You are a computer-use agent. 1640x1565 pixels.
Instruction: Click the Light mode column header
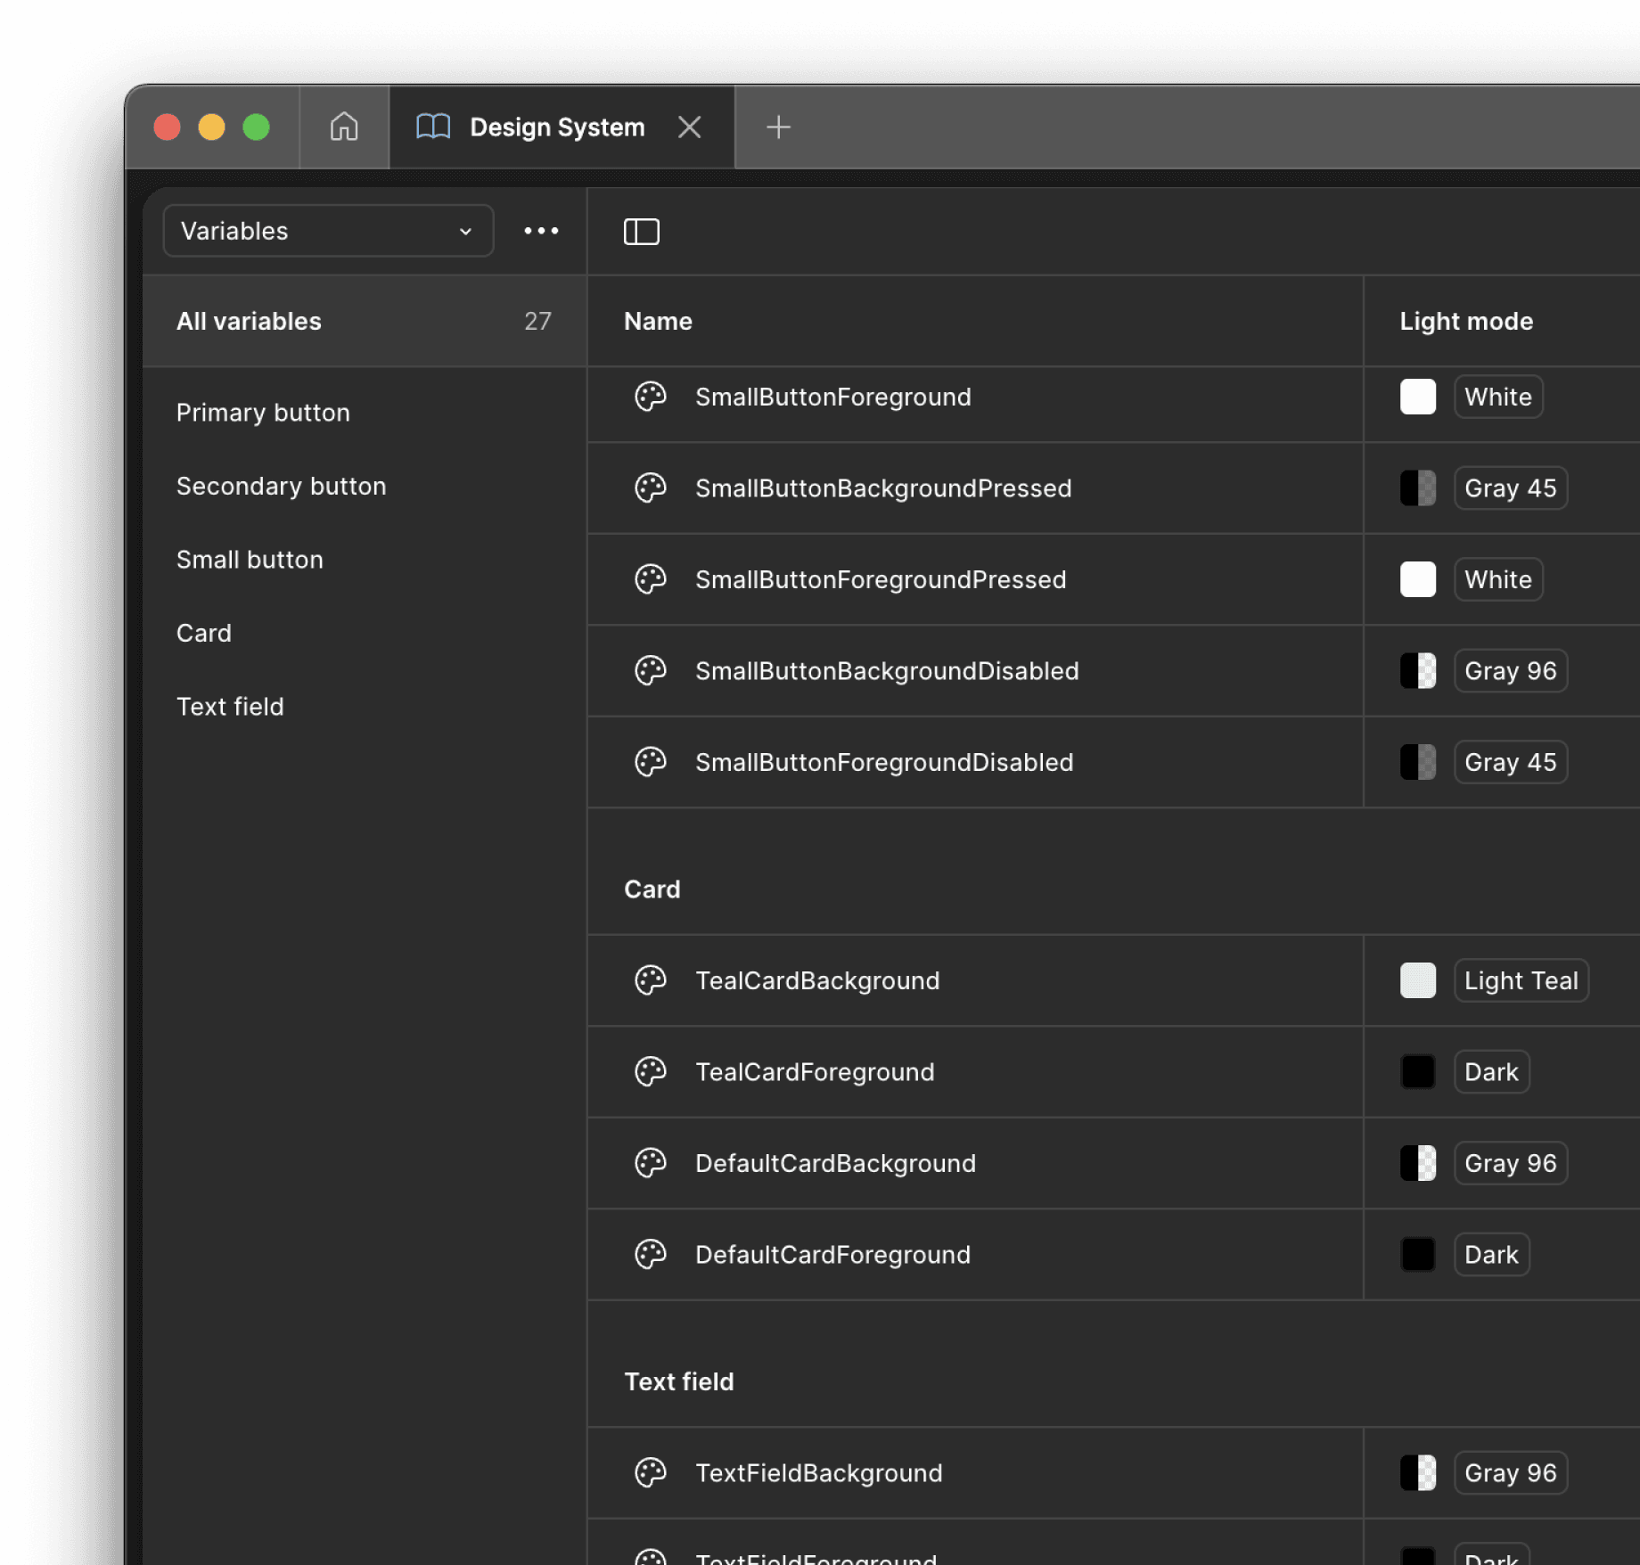1466,321
